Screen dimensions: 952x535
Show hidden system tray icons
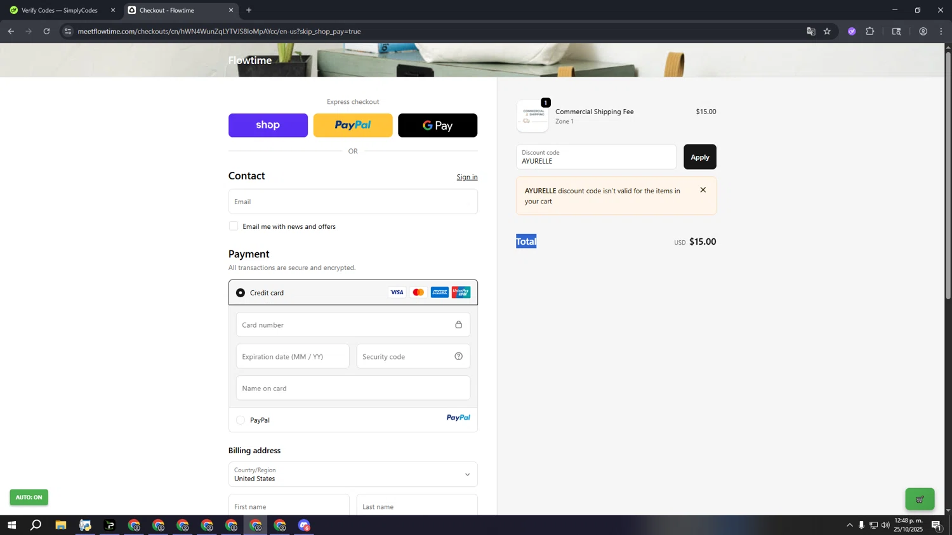pyautogui.click(x=849, y=525)
